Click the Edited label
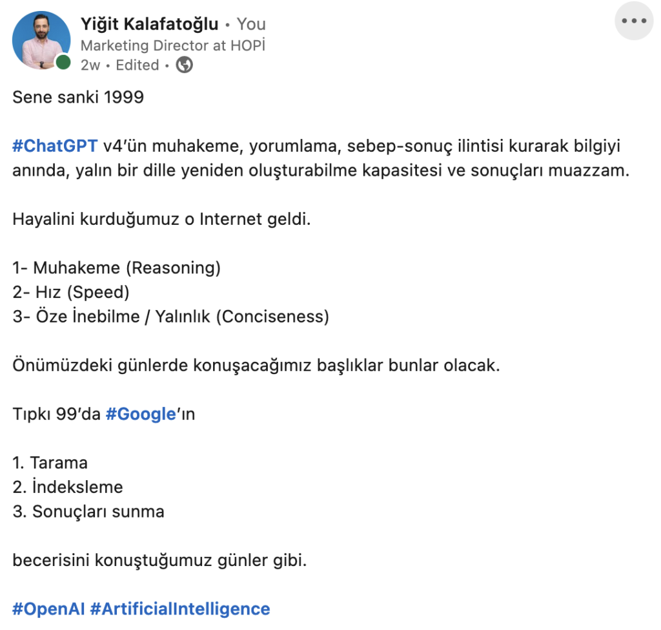The image size is (661, 630). (x=137, y=65)
